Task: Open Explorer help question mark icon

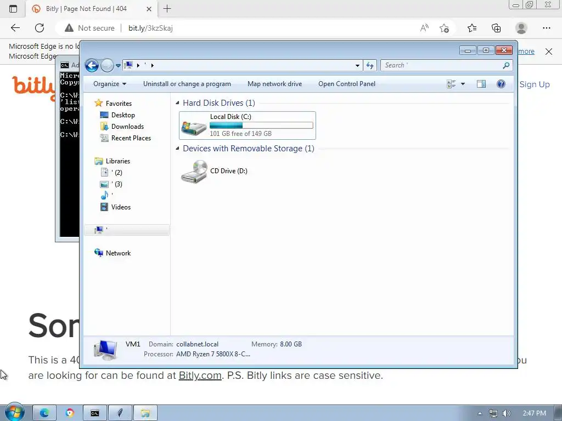Action: pos(501,84)
